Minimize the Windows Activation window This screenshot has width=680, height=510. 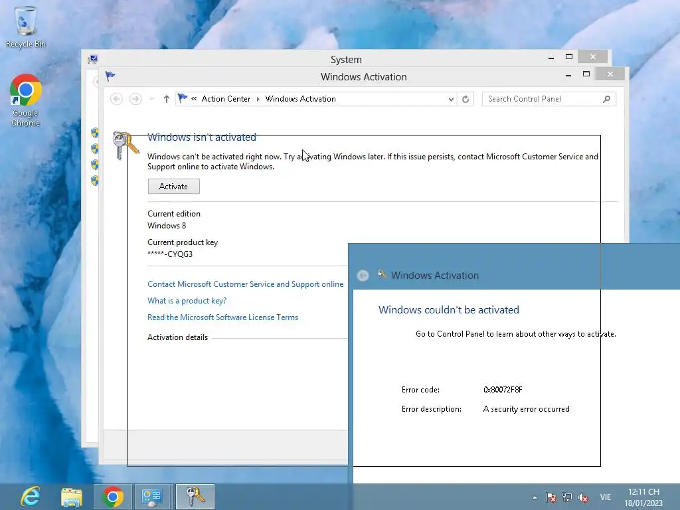coord(568,75)
